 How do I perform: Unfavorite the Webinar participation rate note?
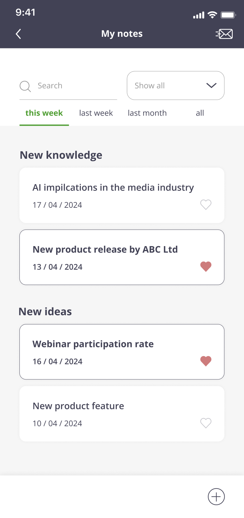tap(206, 361)
